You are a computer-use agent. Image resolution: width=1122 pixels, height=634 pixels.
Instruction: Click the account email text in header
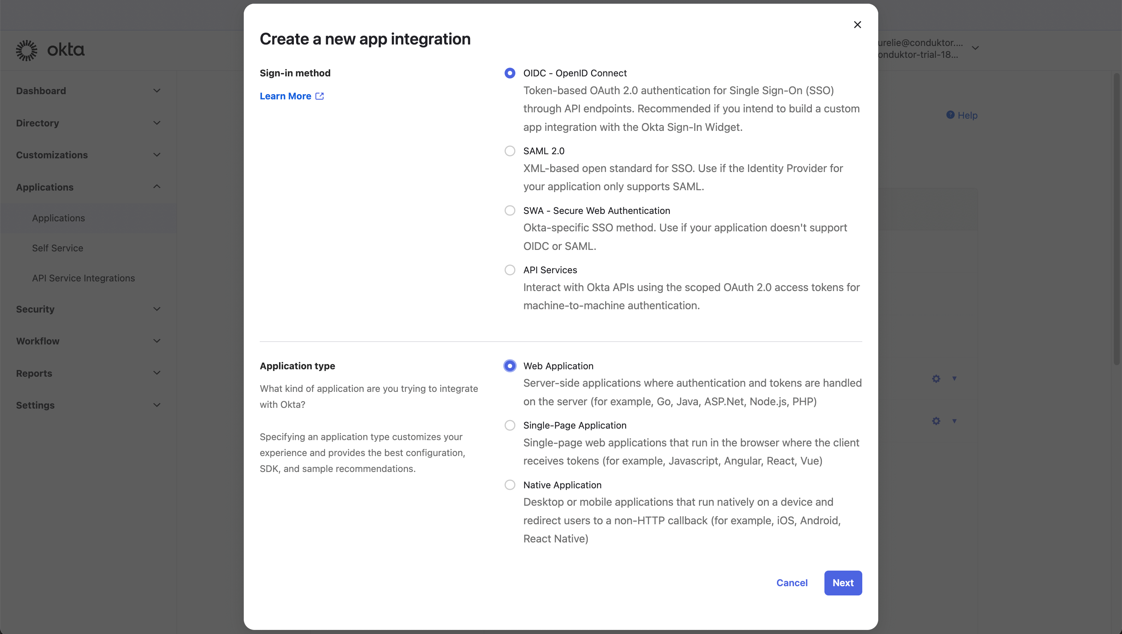[x=920, y=43]
